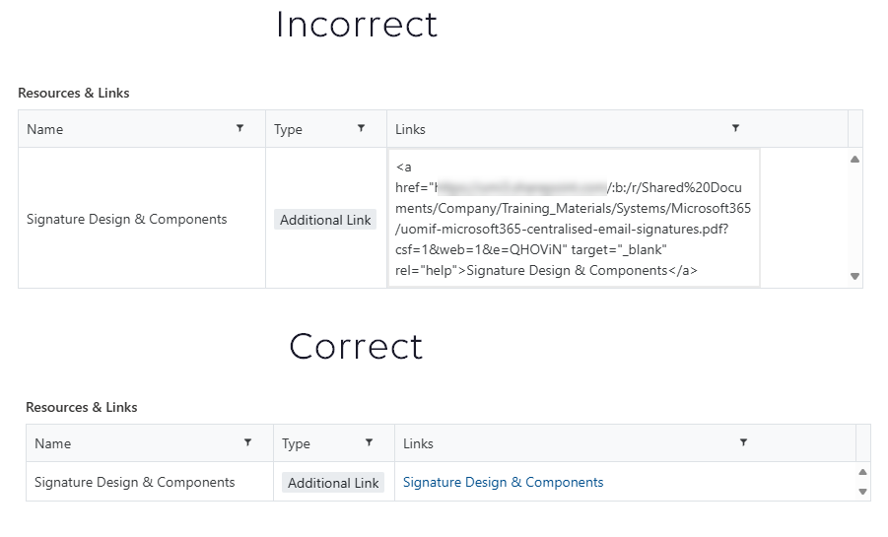
Task: Select Links column header in Incorrect table
Action: pyautogui.click(x=410, y=129)
